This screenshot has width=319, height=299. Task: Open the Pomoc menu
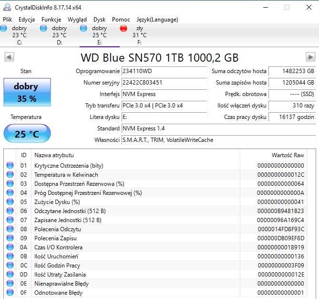[121, 20]
